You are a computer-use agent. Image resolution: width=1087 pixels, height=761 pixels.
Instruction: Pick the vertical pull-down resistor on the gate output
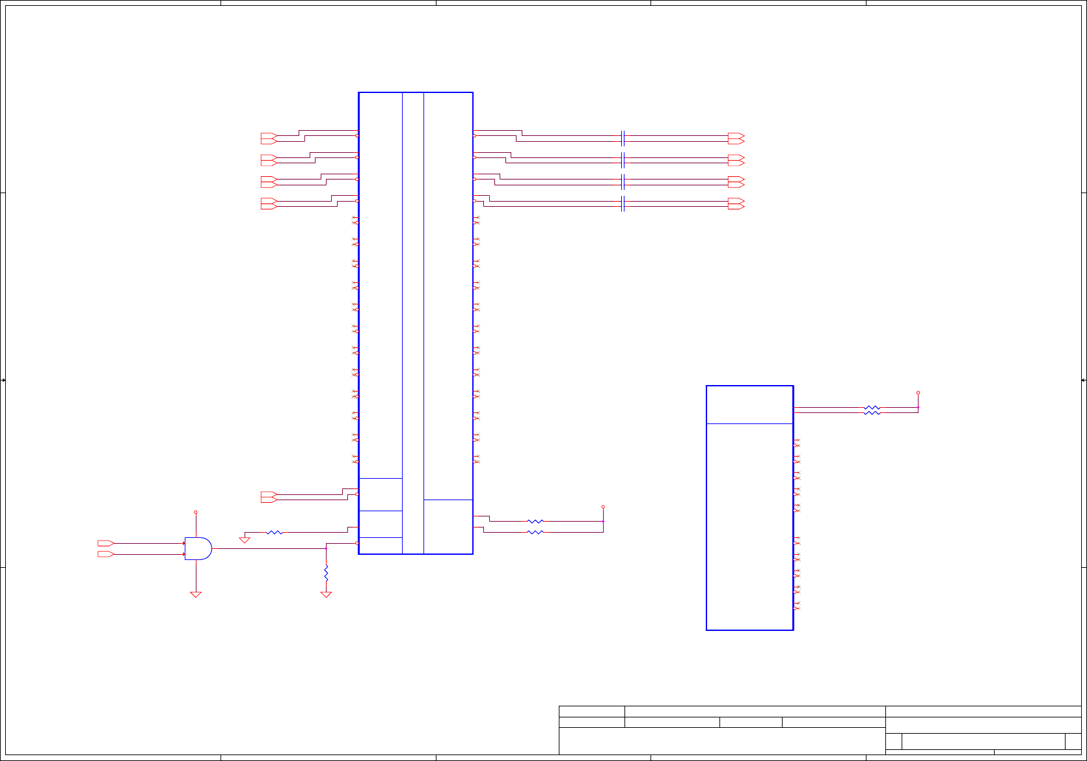click(x=326, y=573)
